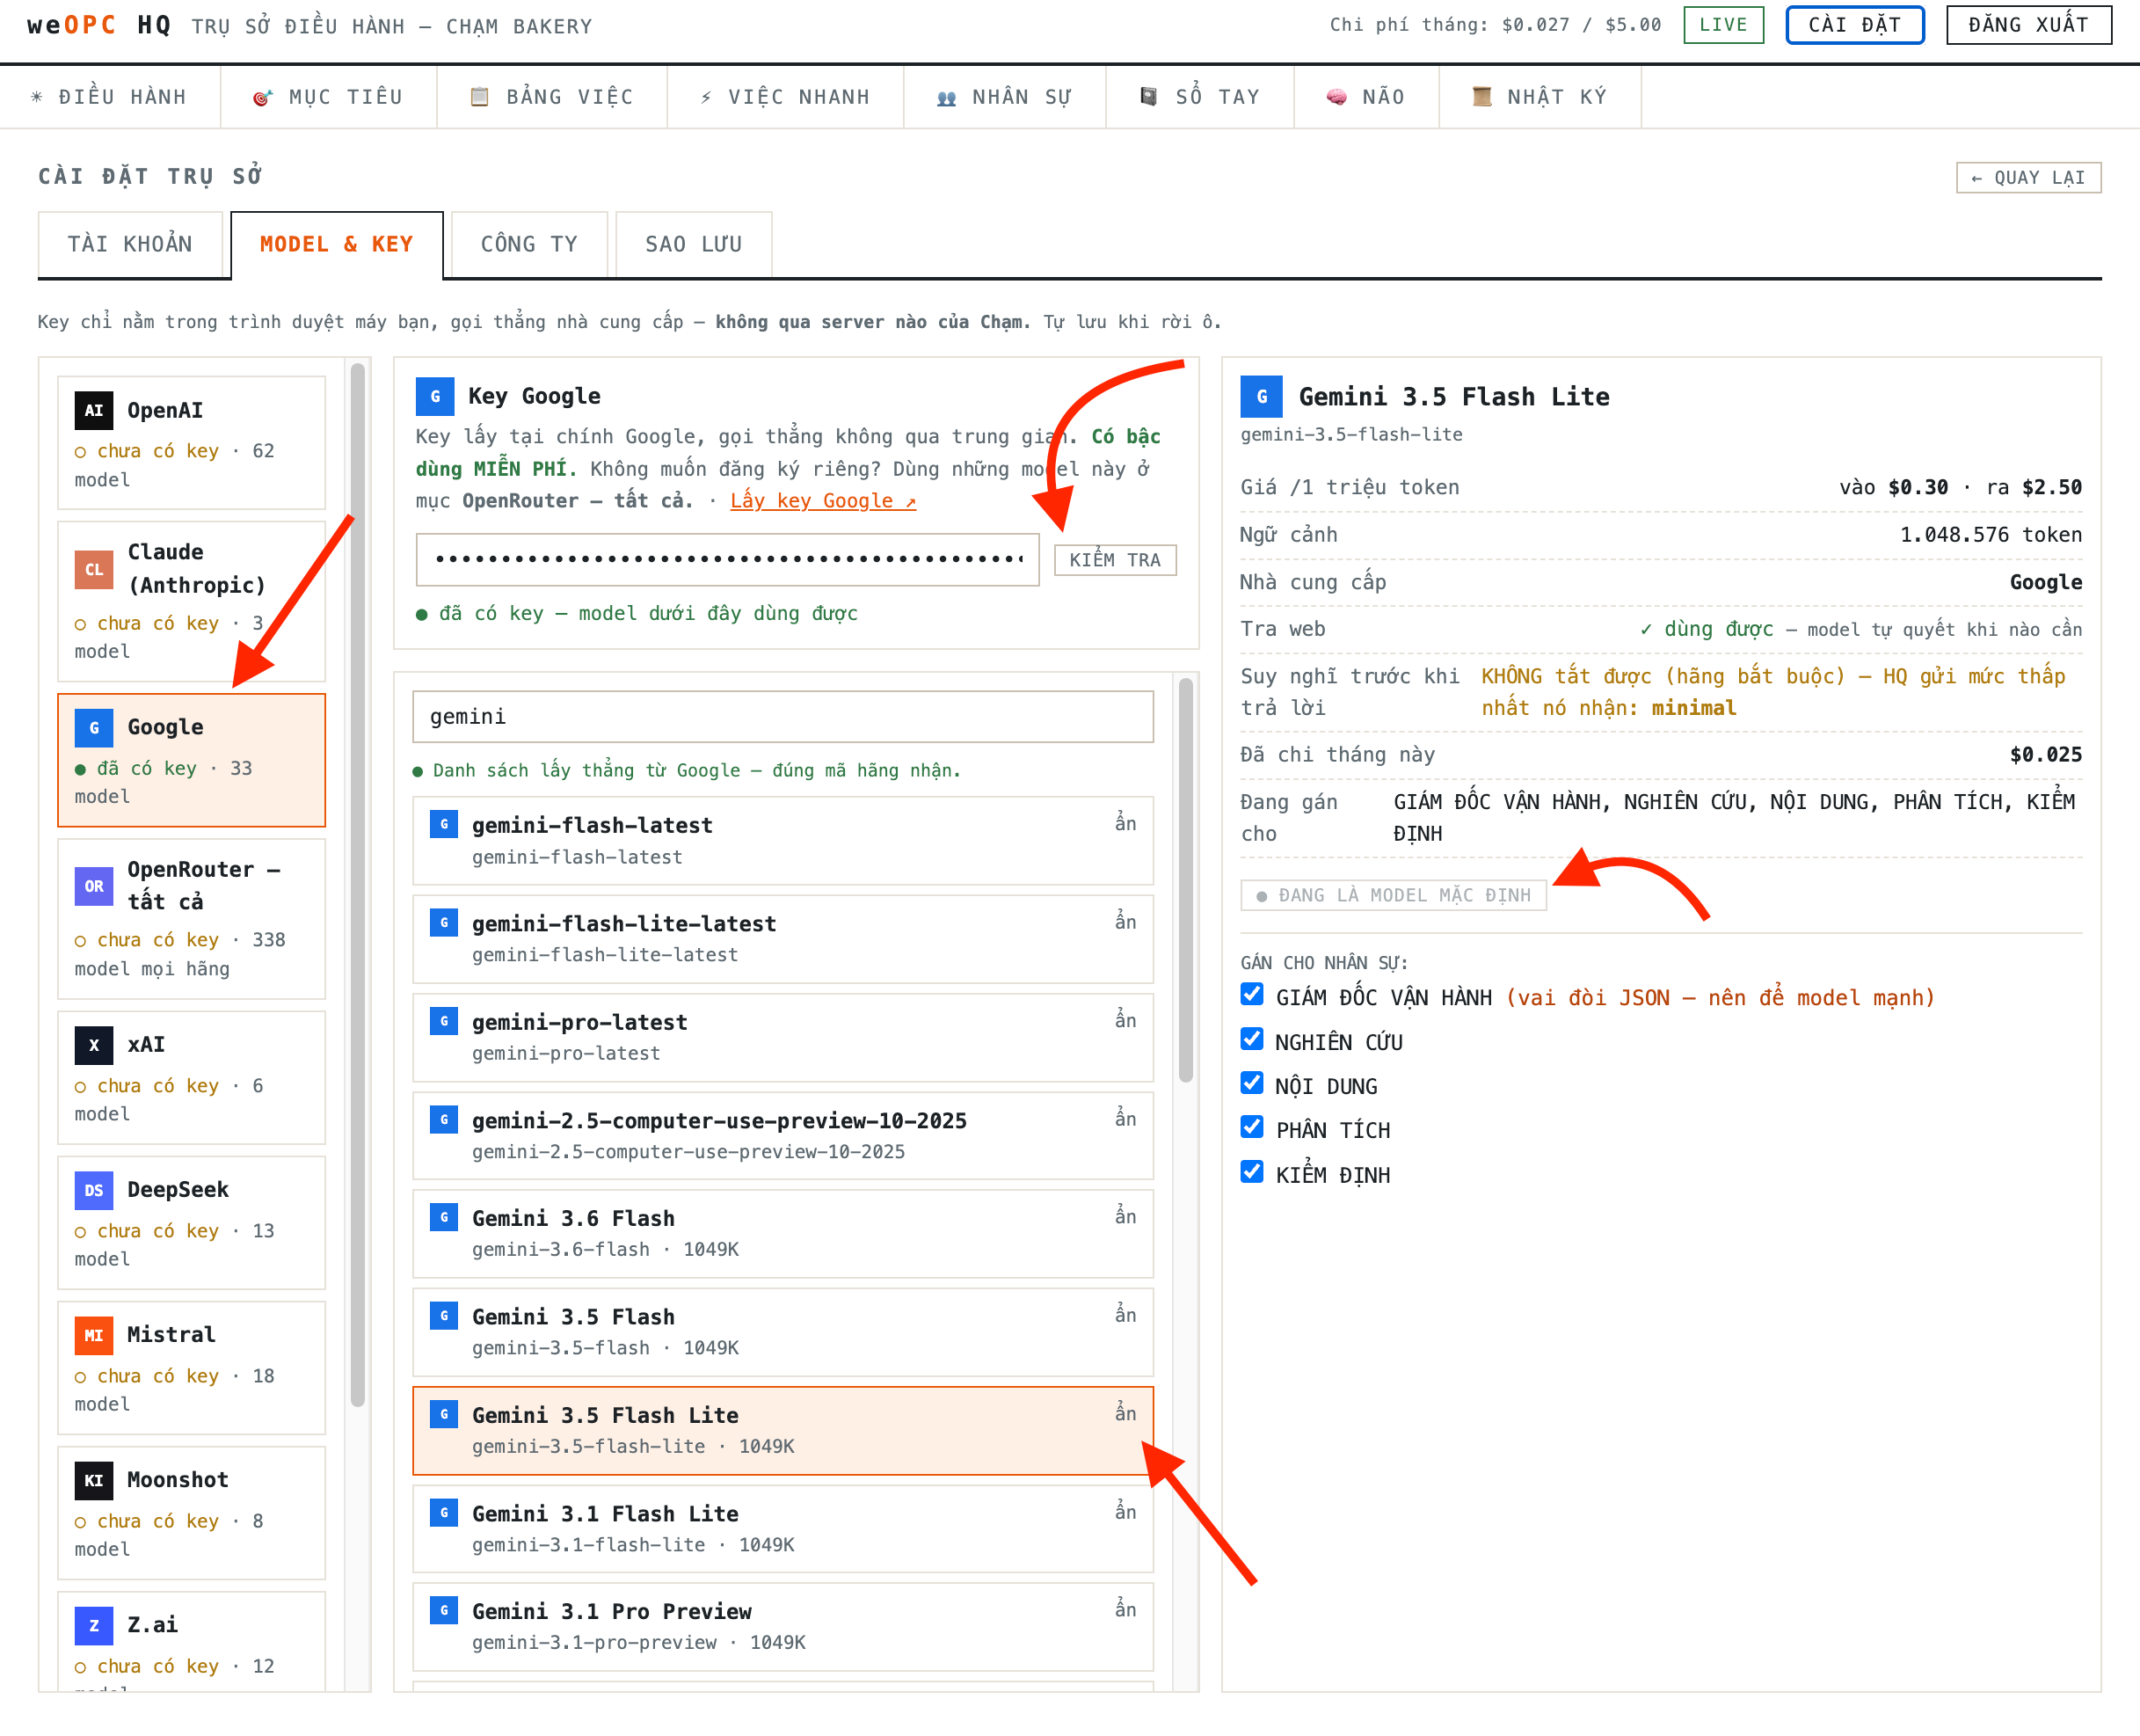Click the model list vertical scrollbar
This screenshot has width=2140, height=1736.
1185,880
